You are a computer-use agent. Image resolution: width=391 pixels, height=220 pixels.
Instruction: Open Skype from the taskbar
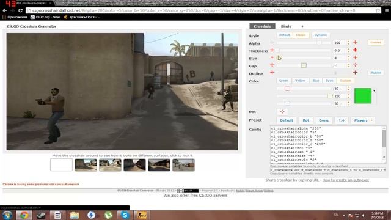pyautogui.click(x=125, y=215)
